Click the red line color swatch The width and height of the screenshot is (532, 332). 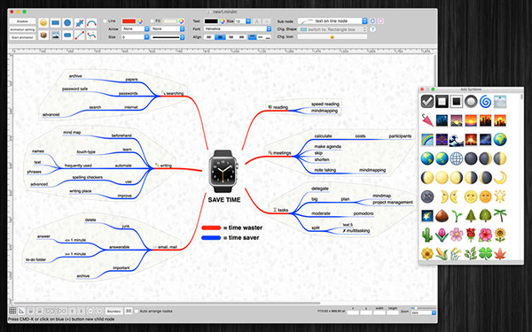click(x=129, y=21)
